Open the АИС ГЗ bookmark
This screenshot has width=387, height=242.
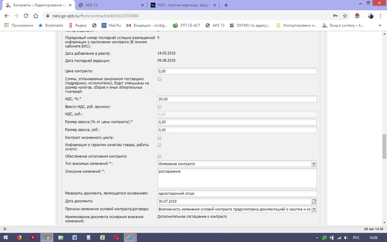(215, 26)
